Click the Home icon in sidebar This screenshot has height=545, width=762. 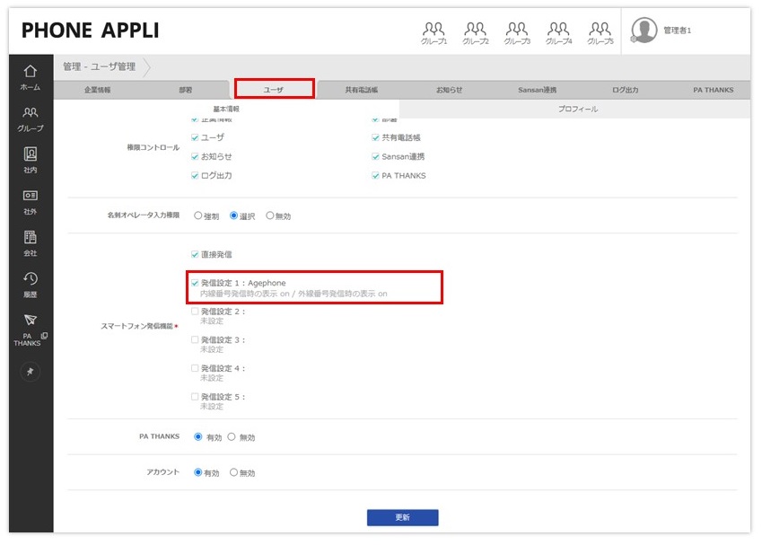[x=31, y=72]
